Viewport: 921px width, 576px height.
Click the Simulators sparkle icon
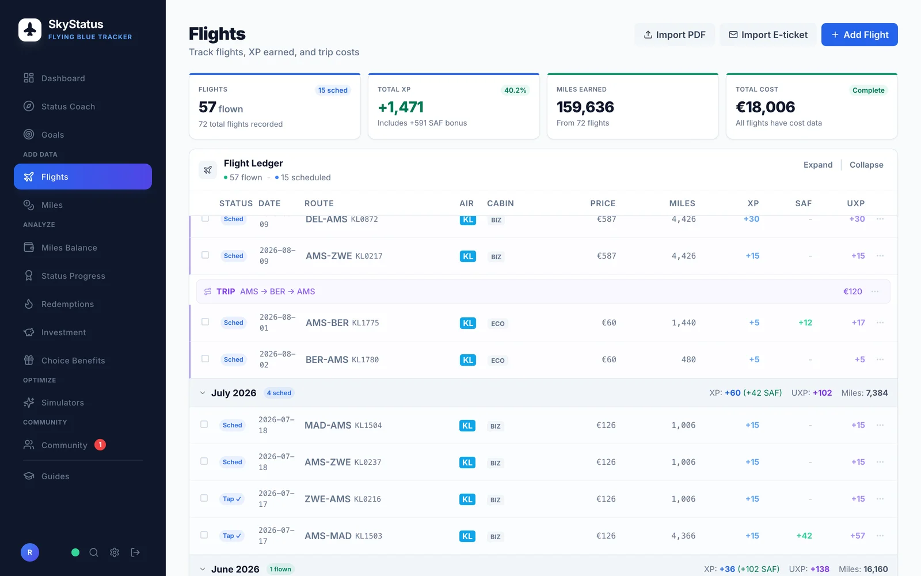pos(29,403)
